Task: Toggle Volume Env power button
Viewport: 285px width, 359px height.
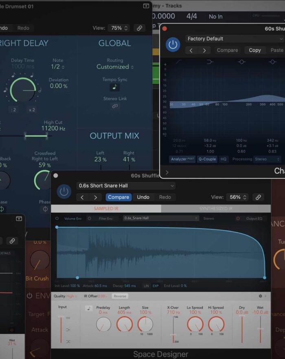Action: [57, 218]
